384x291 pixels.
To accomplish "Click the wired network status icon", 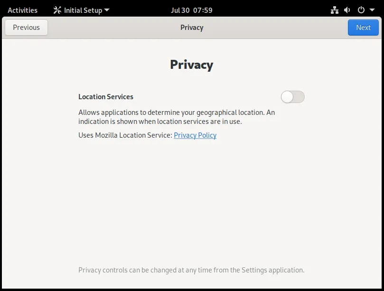I will click(334, 10).
